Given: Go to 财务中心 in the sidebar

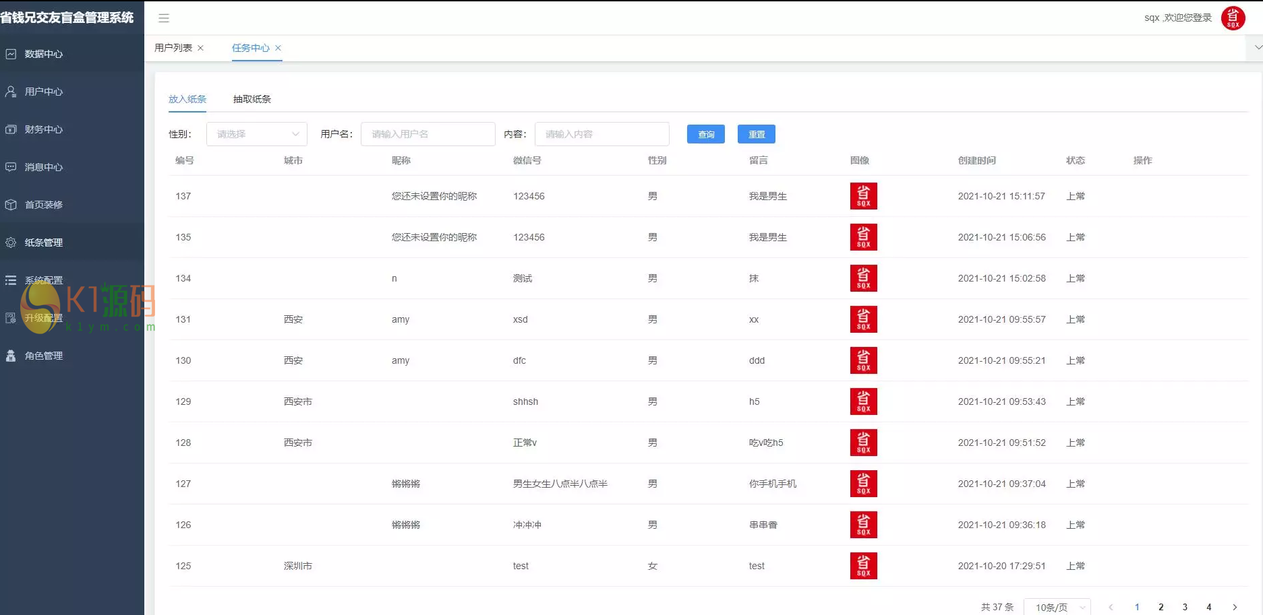Looking at the screenshot, I should [x=44, y=129].
